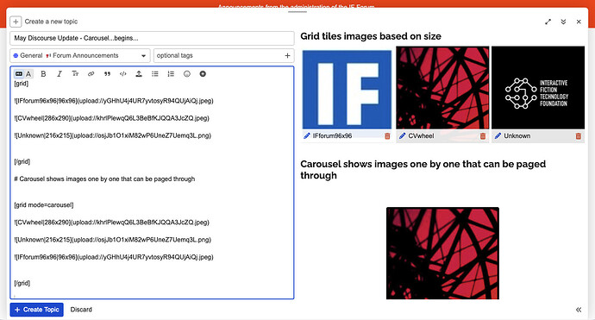Viewport: 595px width, 320px height.
Task: Insert a hyperlink
Action: (x=91, y=74)
